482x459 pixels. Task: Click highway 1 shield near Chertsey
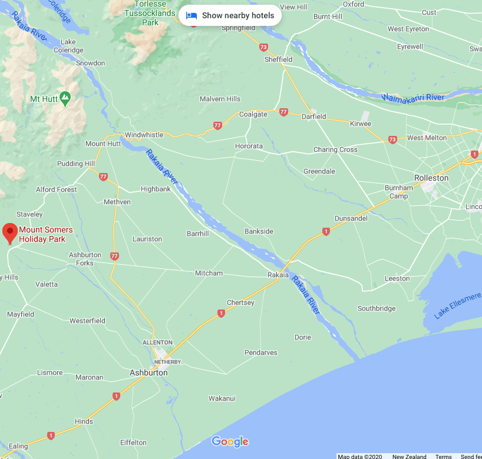pos(221,313)
